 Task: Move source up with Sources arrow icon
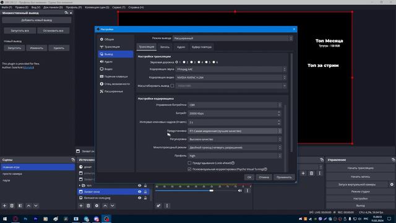pyautogui.click(x=105, y=206)
